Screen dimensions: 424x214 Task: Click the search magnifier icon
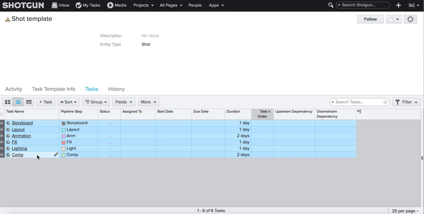click(331, 5)
